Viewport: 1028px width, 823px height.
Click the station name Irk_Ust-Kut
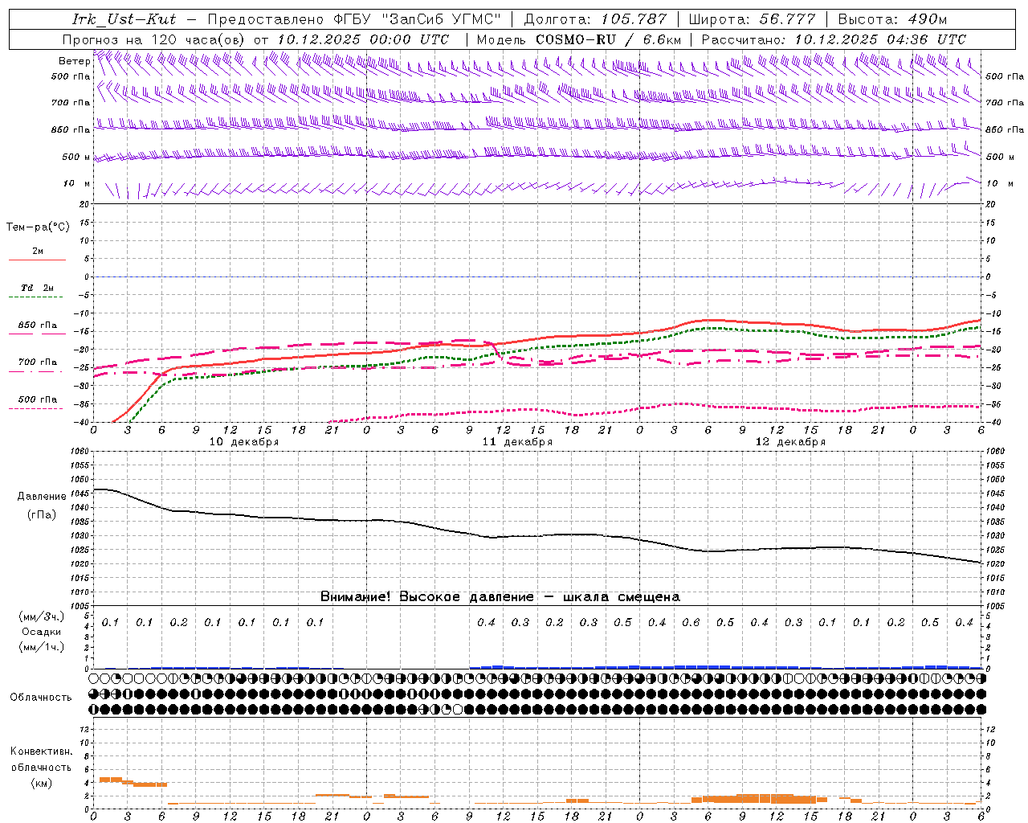pos(124,19)
